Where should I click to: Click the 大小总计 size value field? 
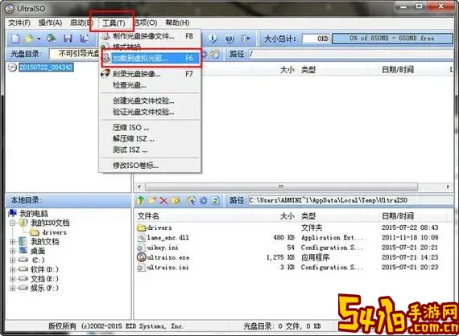point(316,39)
